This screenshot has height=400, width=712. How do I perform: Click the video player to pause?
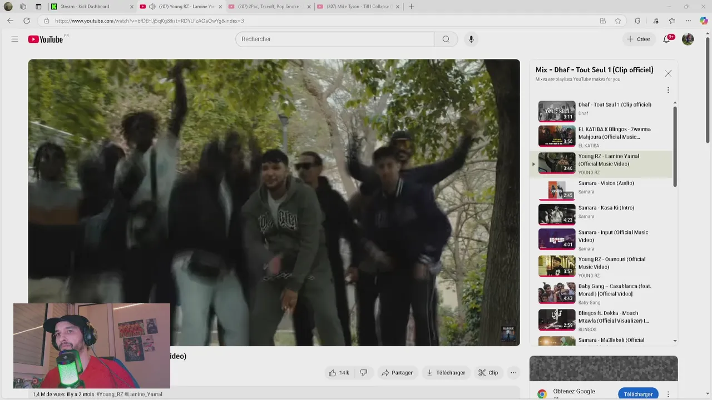pos(274,203)
